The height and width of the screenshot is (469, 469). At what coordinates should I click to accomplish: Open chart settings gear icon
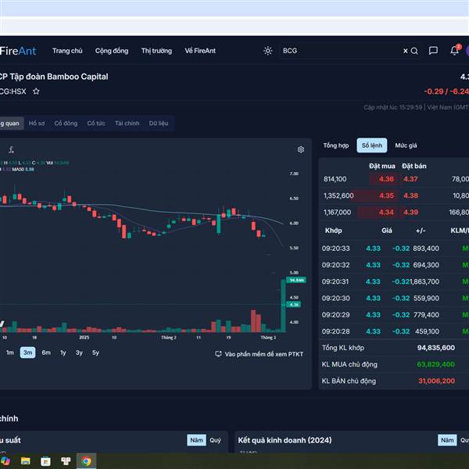pos(301,149)
